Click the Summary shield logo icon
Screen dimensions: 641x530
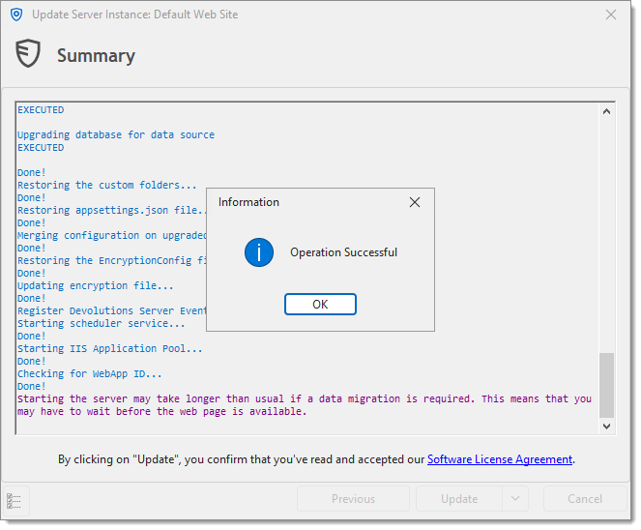(28, 53)
